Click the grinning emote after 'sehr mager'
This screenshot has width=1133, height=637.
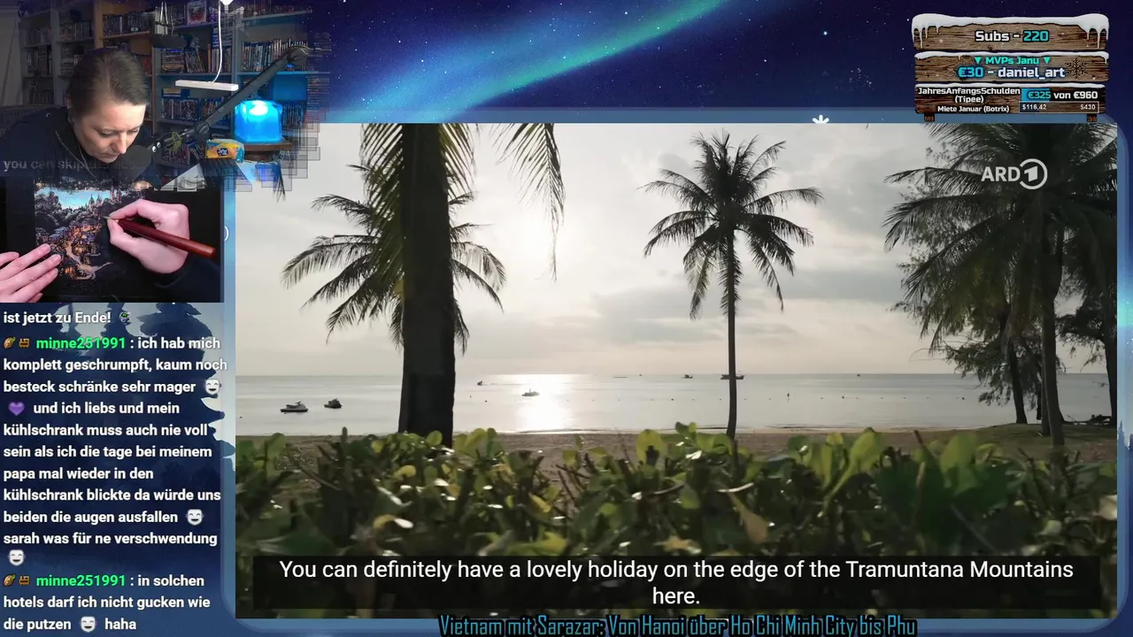point(212,387)
